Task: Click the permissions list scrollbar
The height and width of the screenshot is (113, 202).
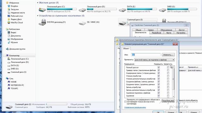Action: click(173, 82)
